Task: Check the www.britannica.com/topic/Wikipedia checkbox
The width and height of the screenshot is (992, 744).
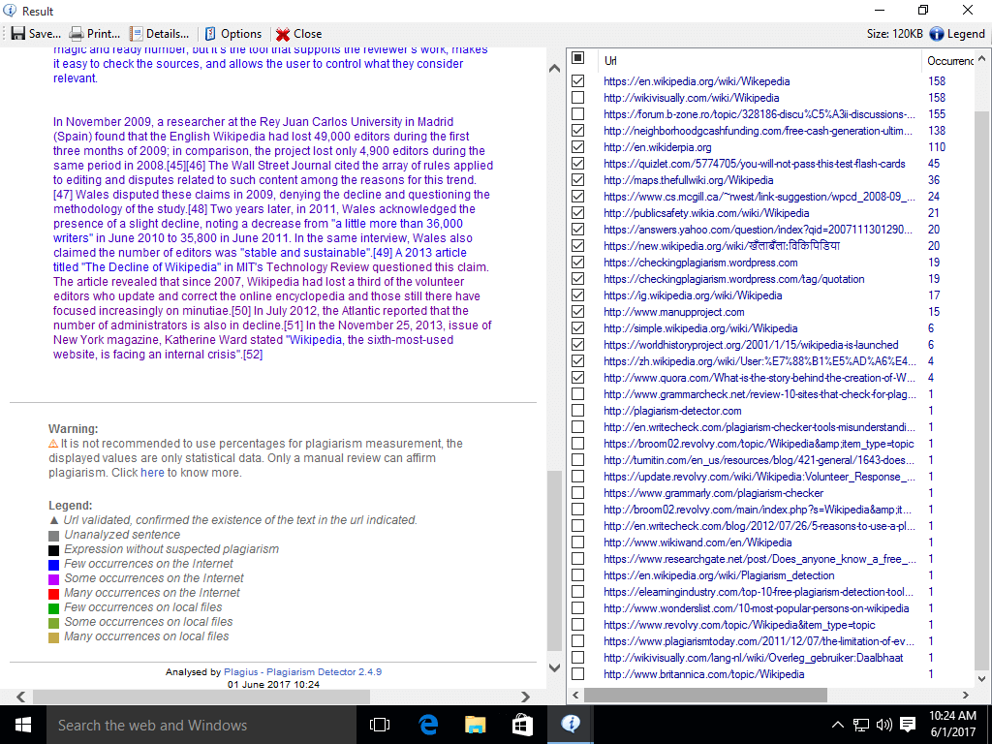Action: [578, 674]
